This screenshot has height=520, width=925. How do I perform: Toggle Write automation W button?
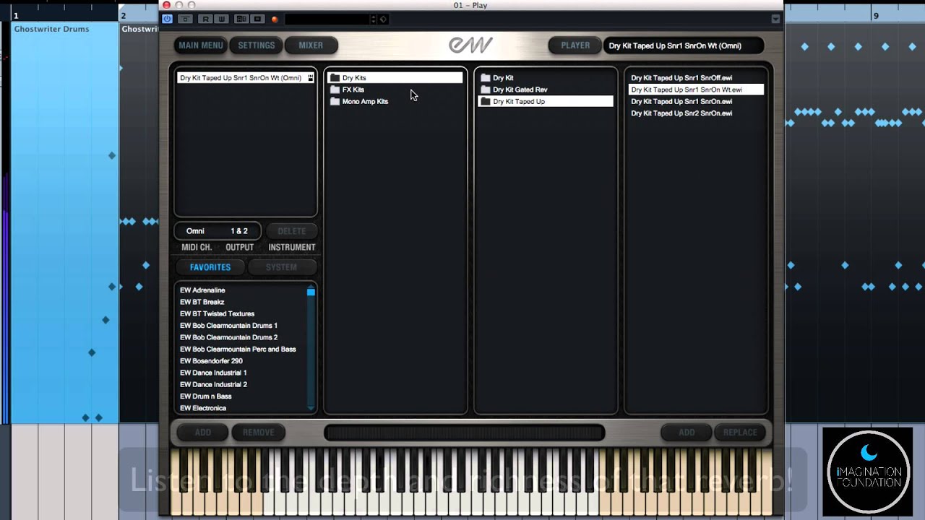(221, 19)
